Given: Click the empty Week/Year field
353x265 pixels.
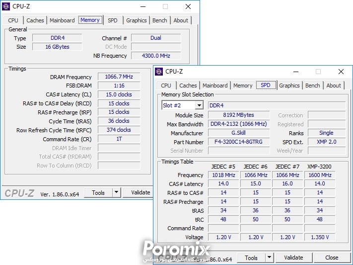Looking at the screenshot, I should pos(326,151).
